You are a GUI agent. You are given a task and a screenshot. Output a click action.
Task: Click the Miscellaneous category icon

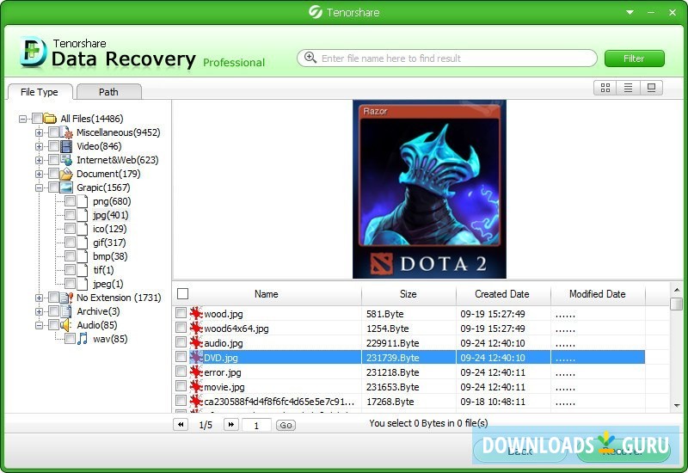pos(66,132)
